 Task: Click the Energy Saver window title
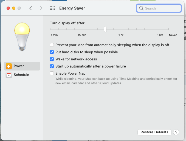(72, 8)
